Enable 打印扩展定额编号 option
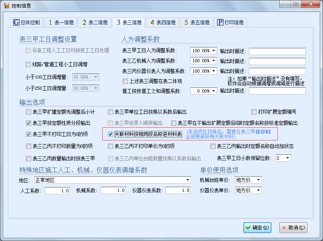Image resolution: width=323 pixels, height=241 pixels. pyautogui.click(x=254, y=112)
